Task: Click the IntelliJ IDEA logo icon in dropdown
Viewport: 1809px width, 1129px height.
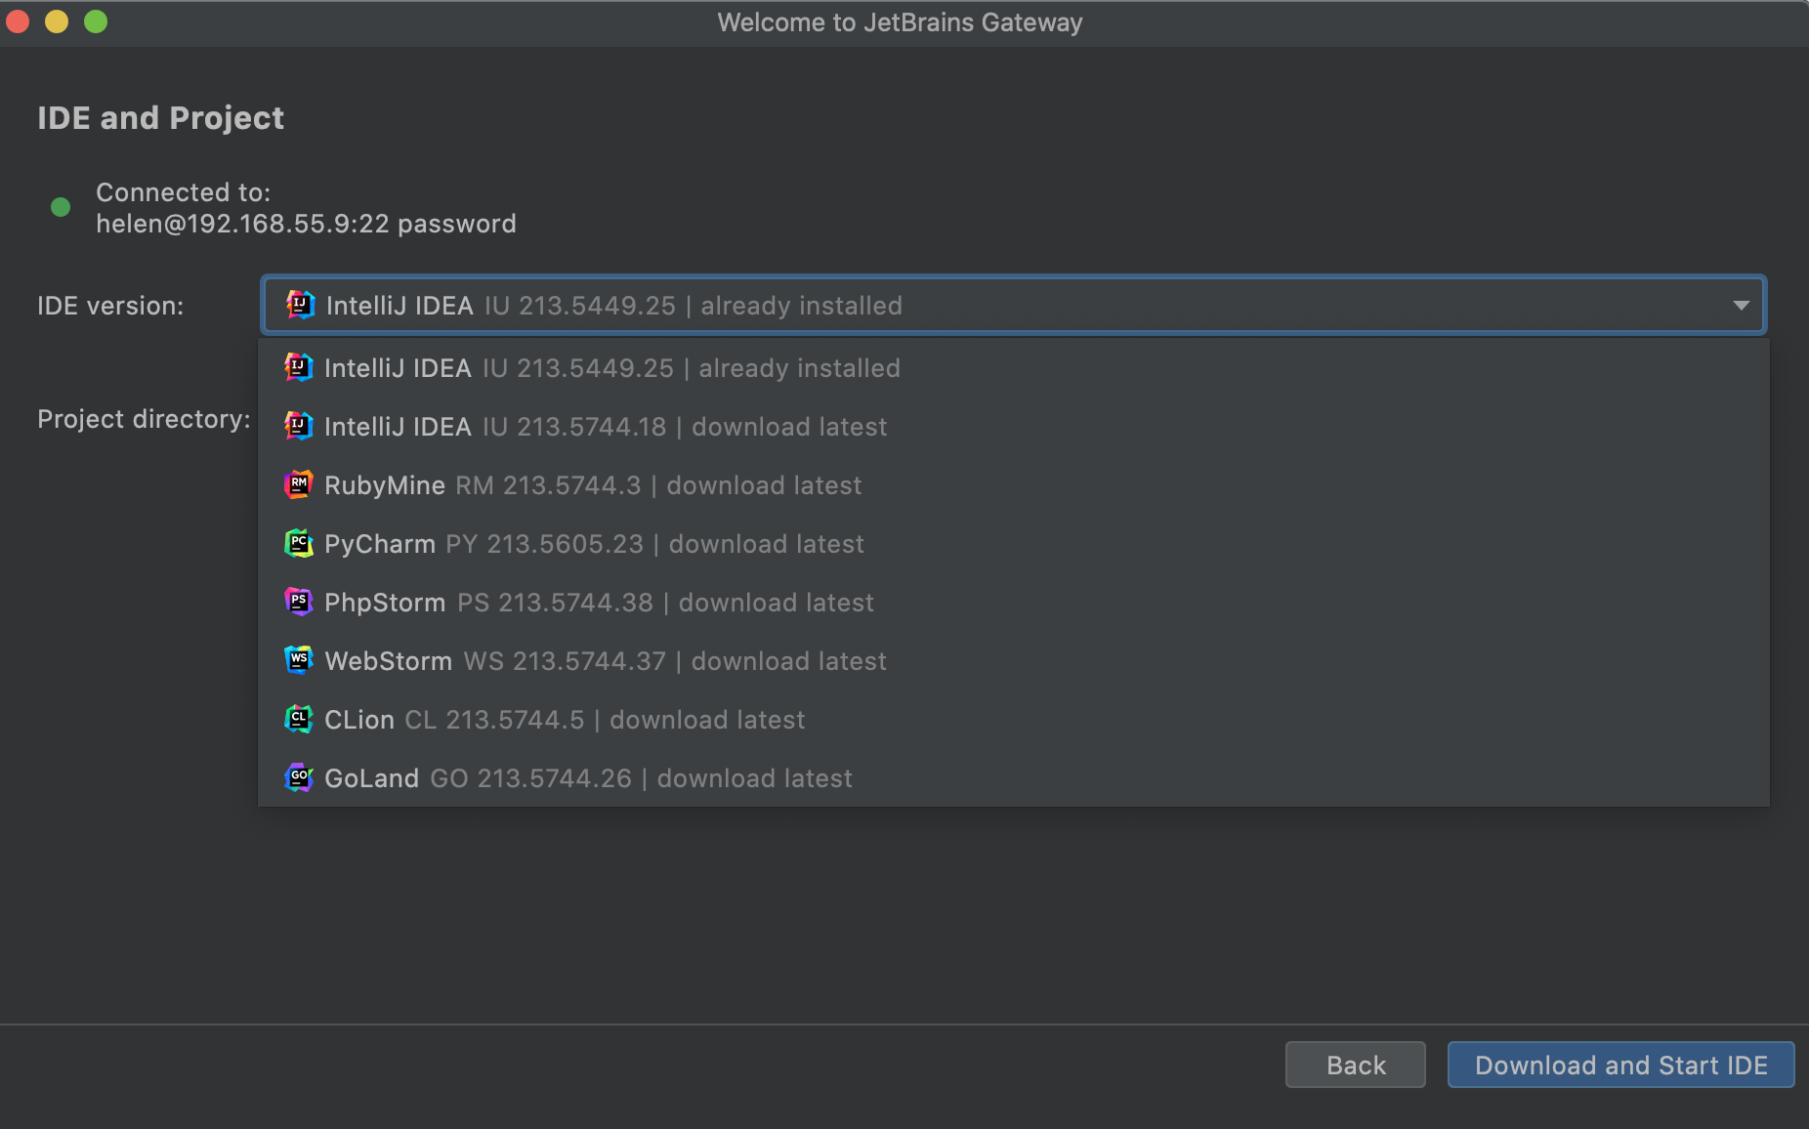Action: coord(299,368)
